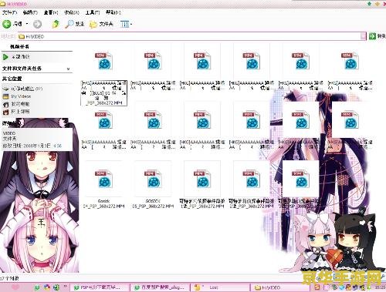Viewport: 386px width, 292px height.
Task: Click the folder icon in title bar
Action: click(2, 4)
